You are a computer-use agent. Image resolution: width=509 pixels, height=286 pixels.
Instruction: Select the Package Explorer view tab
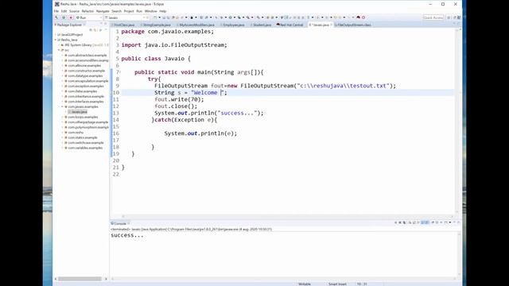pyautogui.click(x=69, y=25)
